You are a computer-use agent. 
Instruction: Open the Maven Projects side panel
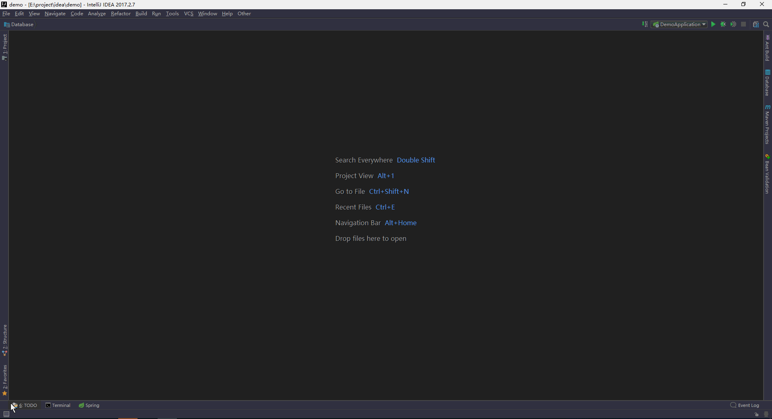tap(768, 124)
